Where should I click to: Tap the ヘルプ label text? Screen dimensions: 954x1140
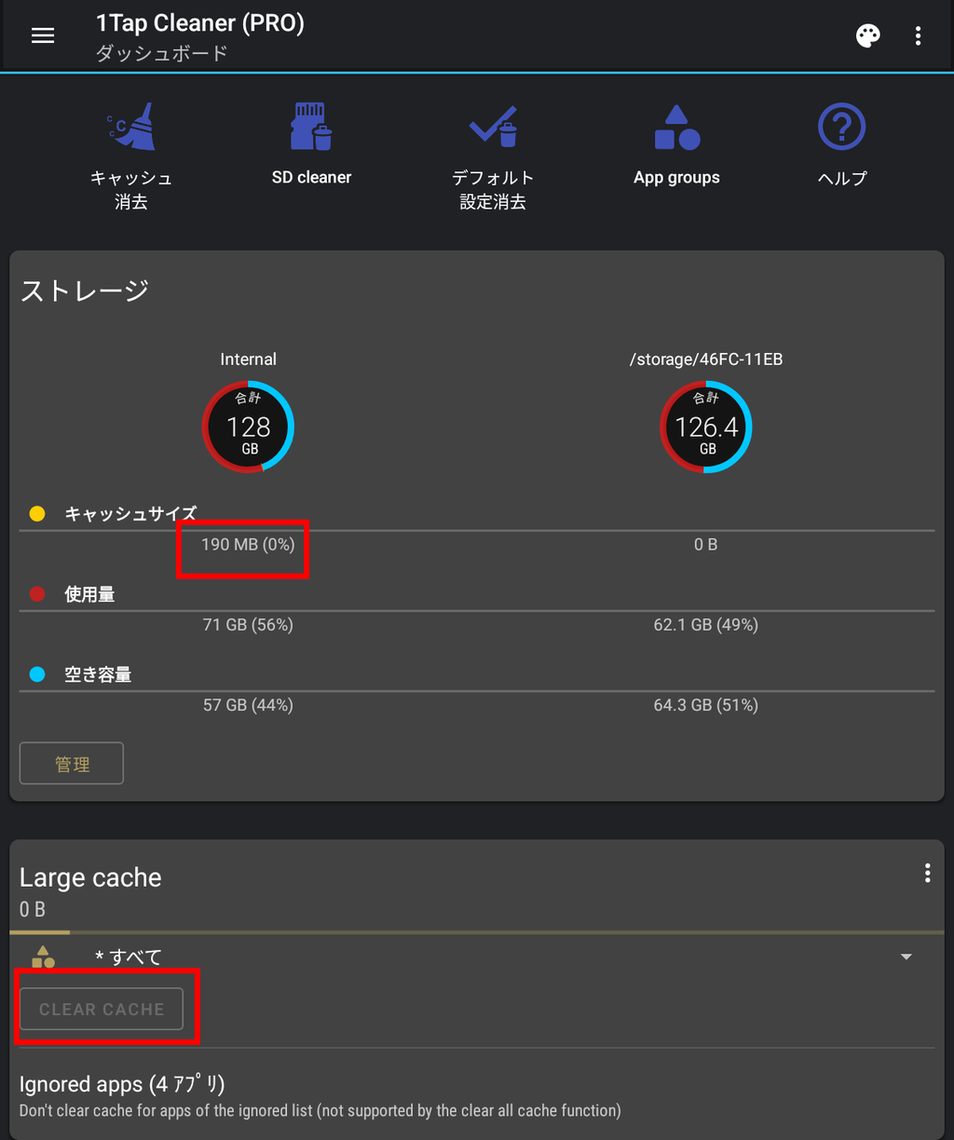842,178
